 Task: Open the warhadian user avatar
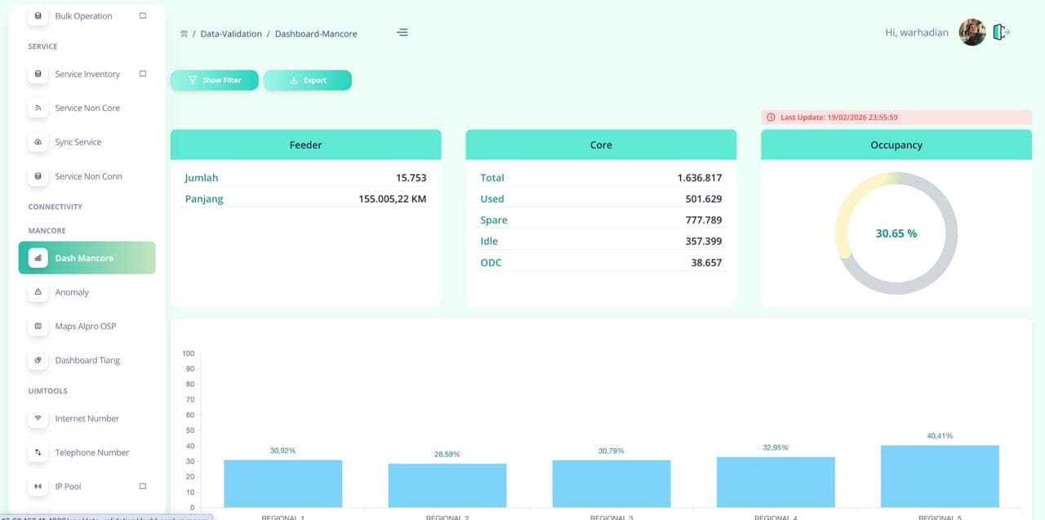(972, 33)
